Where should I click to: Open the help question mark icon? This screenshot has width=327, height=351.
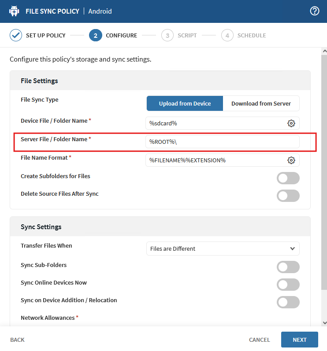point(315,11)
